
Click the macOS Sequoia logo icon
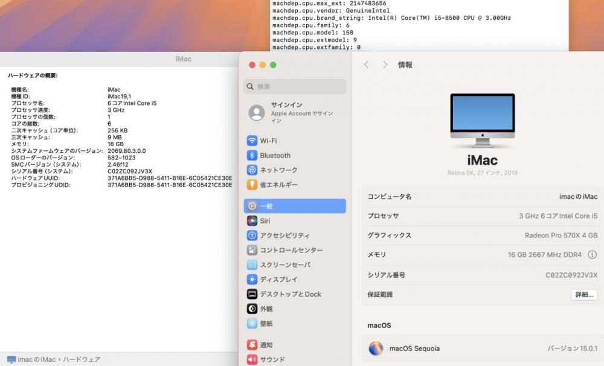pyautogui.click(x=376, y=348)
